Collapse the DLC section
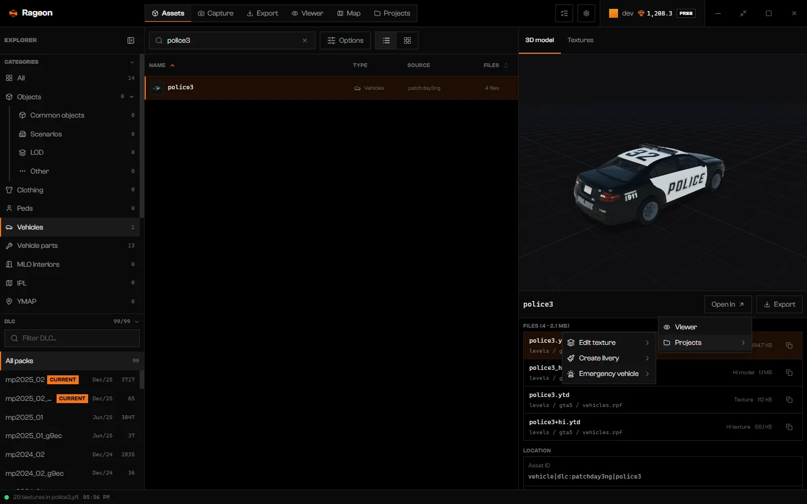 (136, 322)
